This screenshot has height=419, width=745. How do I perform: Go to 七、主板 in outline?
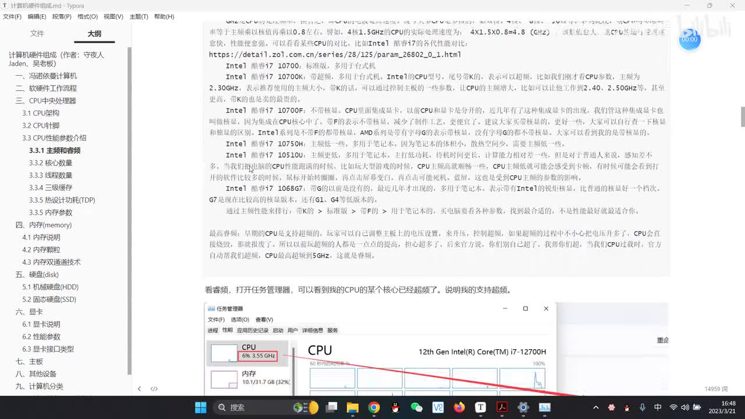(29, 361)
